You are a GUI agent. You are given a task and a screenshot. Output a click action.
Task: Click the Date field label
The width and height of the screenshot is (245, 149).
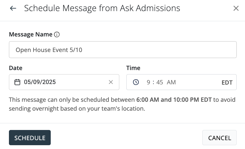16,68
